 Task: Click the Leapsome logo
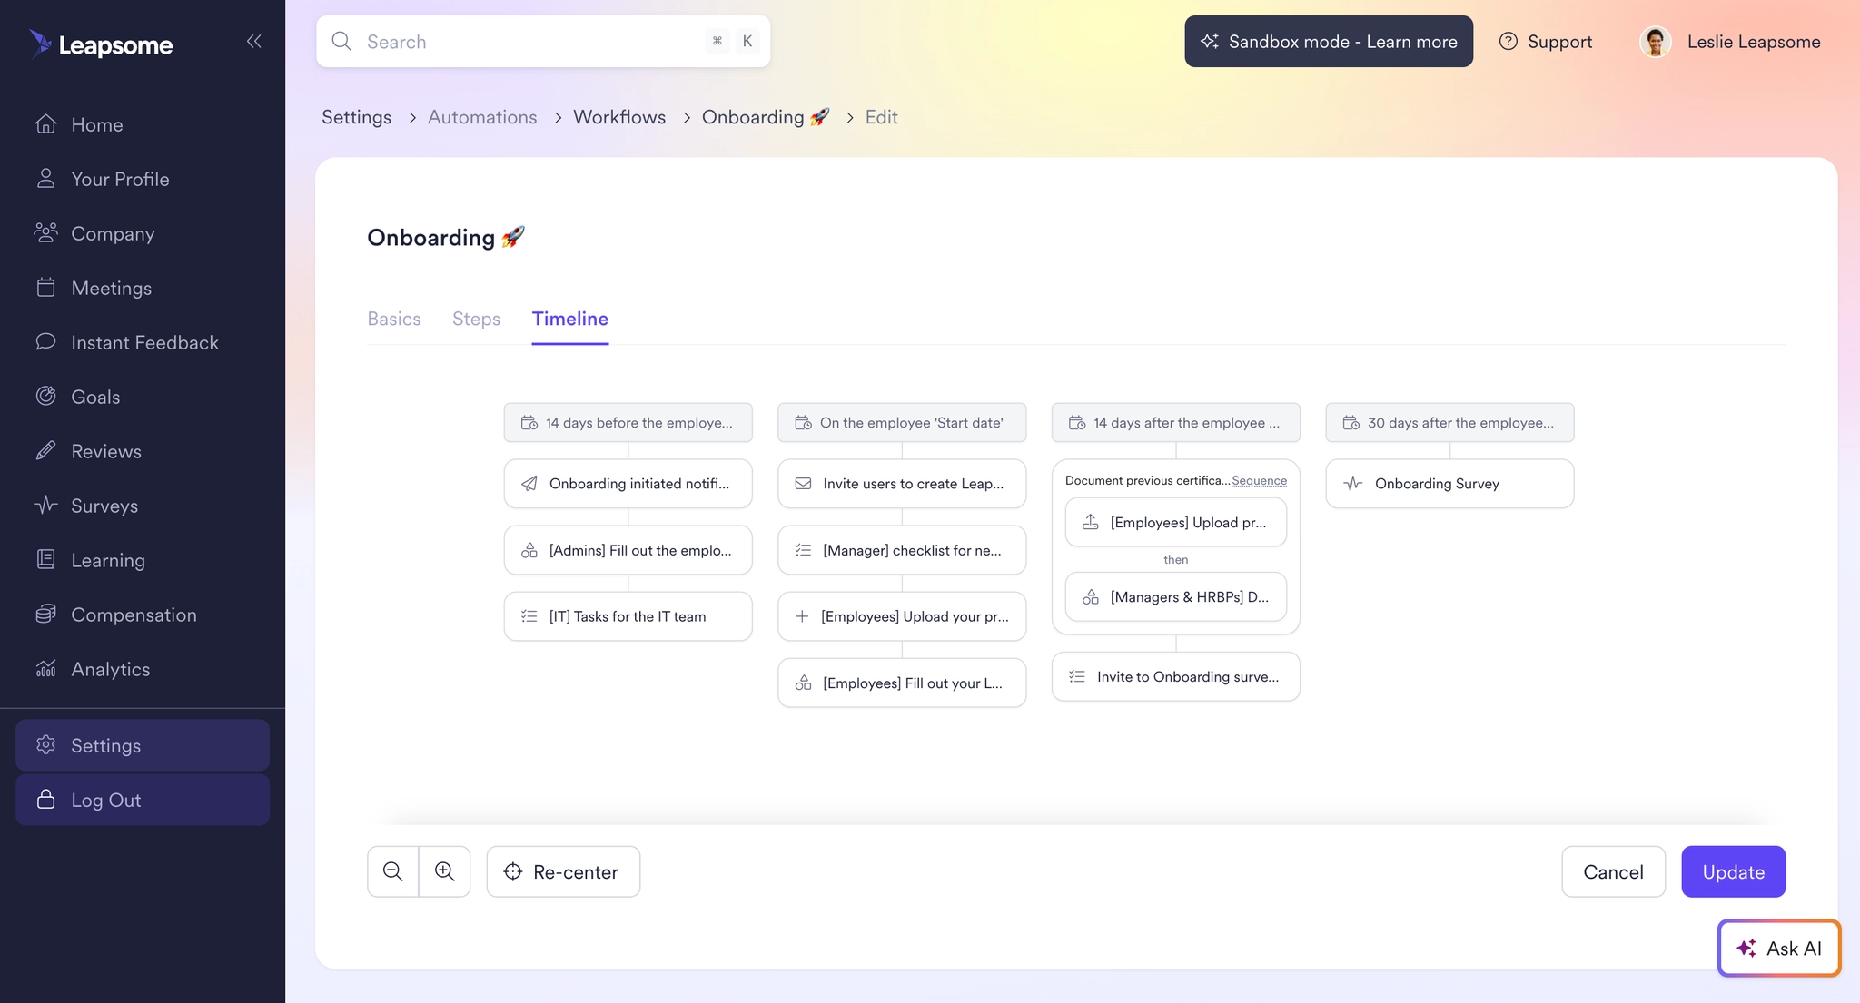coord(101,44)
